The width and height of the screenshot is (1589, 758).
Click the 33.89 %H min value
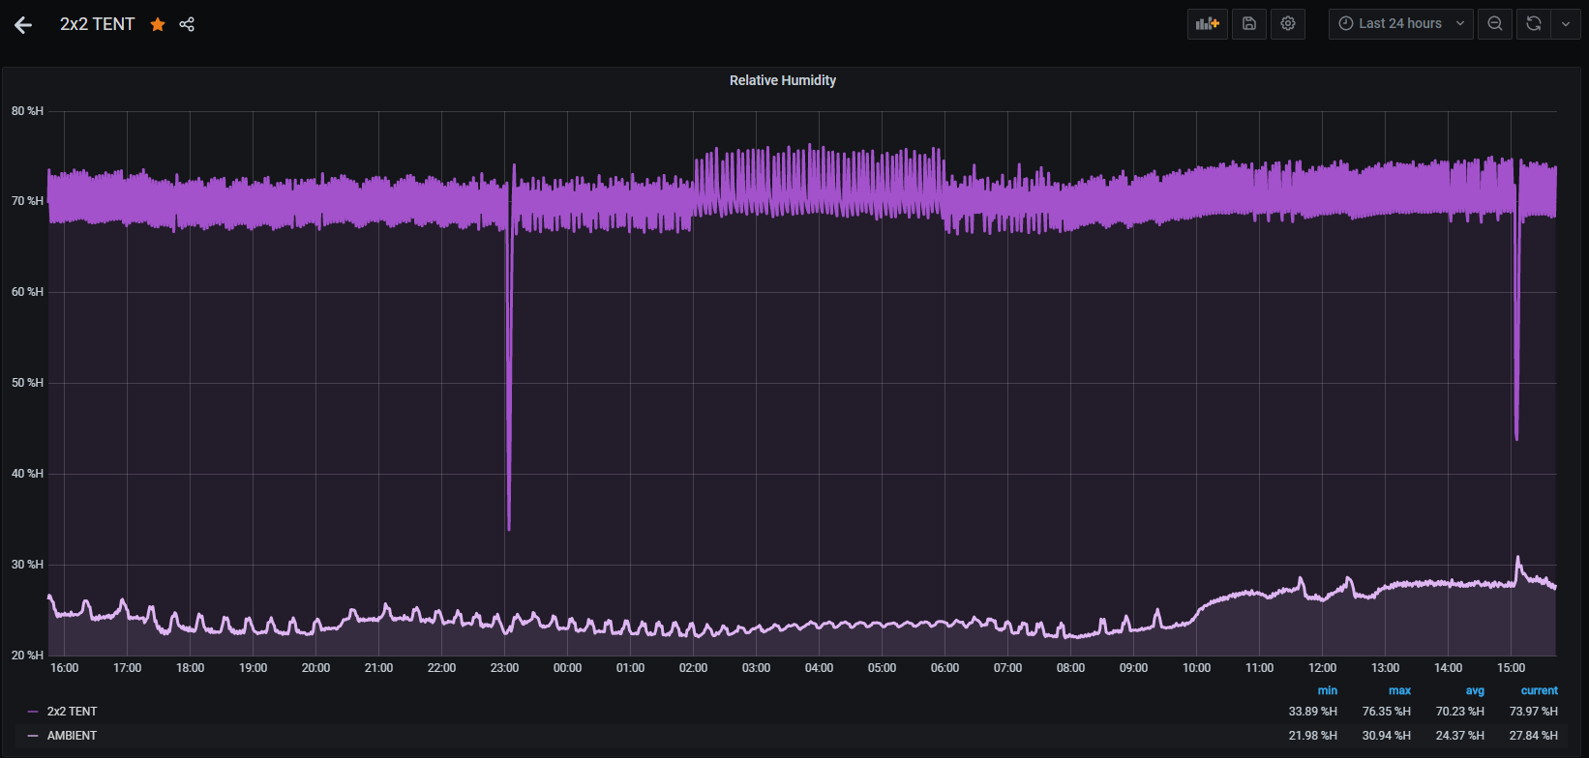click(1313, 712)
